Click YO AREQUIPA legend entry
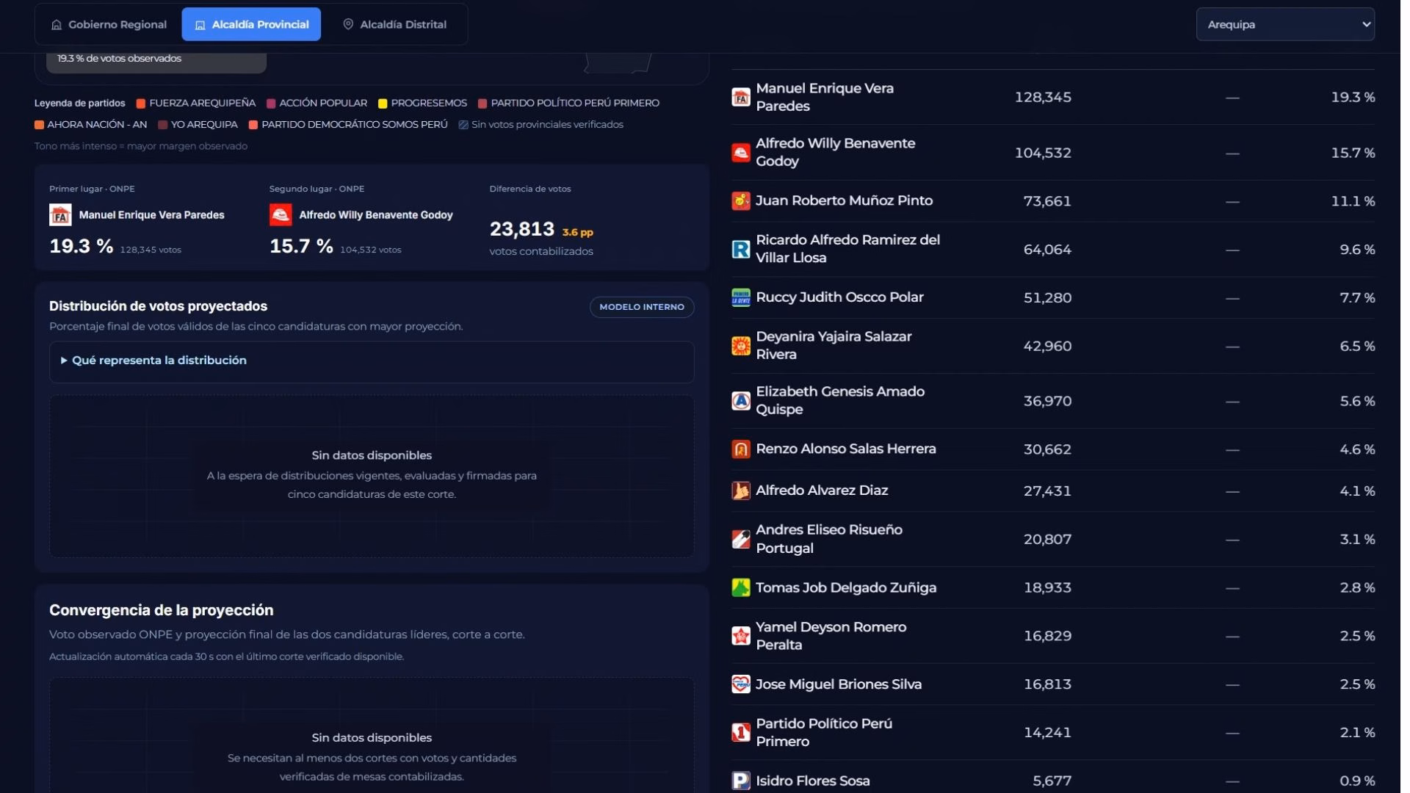1410x793 pixels. pos(198,125)
